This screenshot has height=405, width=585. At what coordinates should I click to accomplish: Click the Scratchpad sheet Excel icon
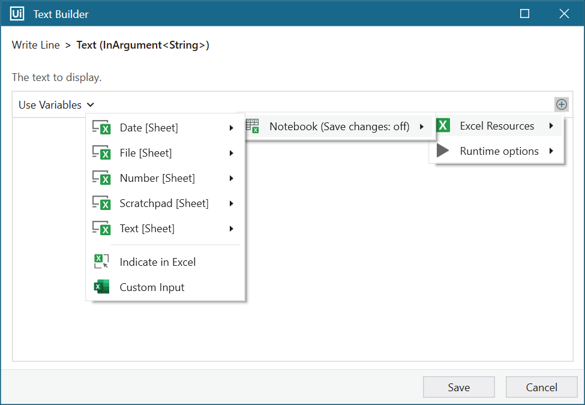101,203
